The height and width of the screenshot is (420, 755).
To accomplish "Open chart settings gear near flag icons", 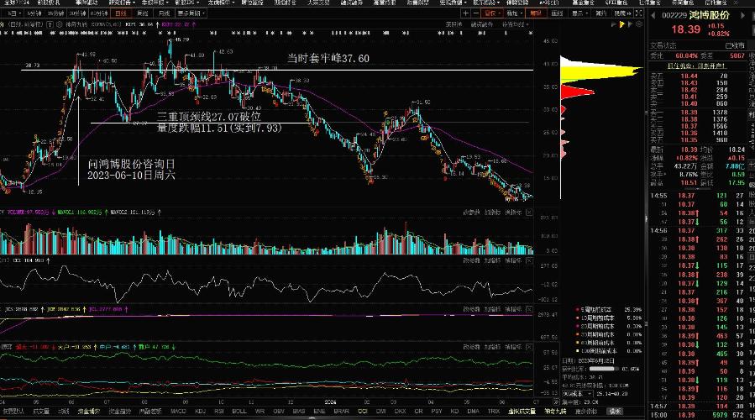I will 638,24.
